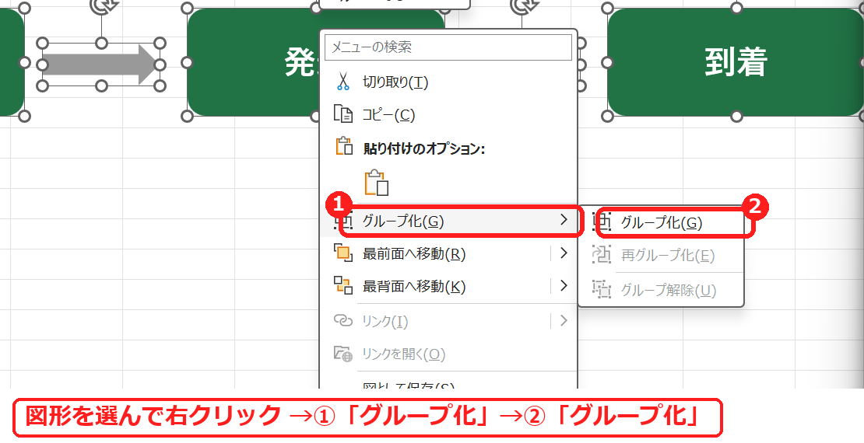Click the Send to Back icon
This screenshot has height=443, width=864.
tap(343, 285)
